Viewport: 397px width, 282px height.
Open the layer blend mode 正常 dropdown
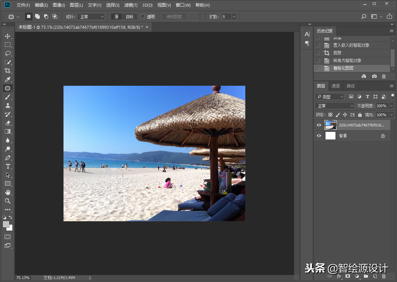click(x=334, y=106)
